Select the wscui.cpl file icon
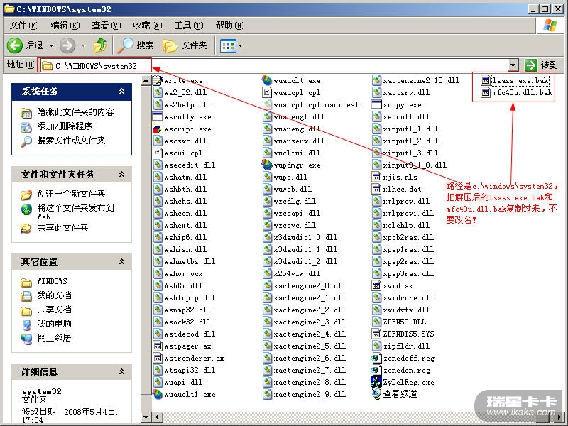Image resolution: width=568 pixels, height=426 pixels. coord(158,153)
